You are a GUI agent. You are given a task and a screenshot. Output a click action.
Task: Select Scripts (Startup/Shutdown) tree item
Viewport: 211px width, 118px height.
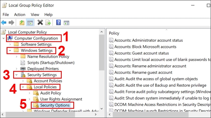pos(51,63)
